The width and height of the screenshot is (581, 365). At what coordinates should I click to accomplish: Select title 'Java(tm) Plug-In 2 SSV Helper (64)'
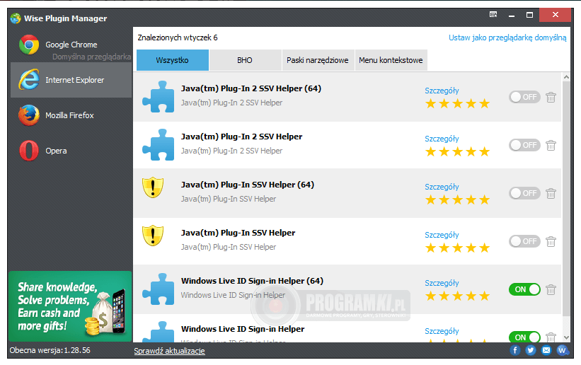(251, 89)
